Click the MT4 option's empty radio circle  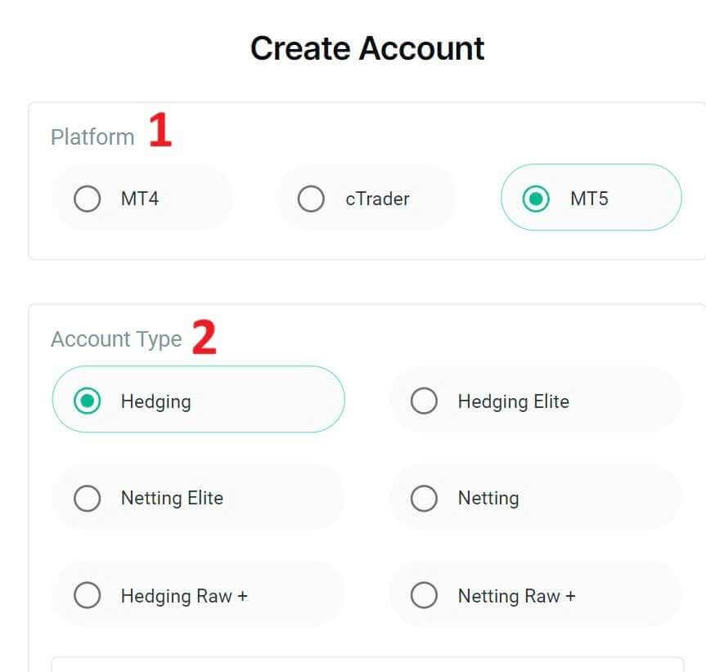pyautogui.click(x=88, y=198)
